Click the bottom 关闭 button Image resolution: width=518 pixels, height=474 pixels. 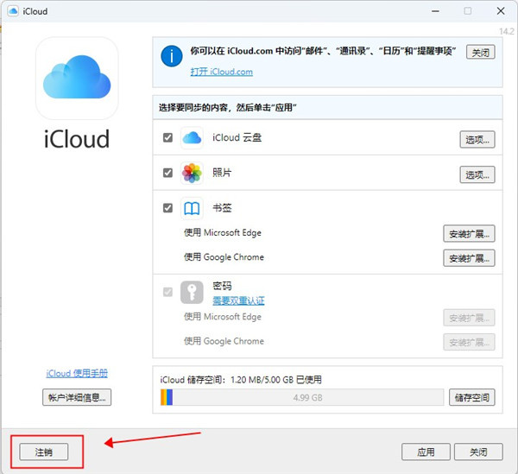point(478,452)
